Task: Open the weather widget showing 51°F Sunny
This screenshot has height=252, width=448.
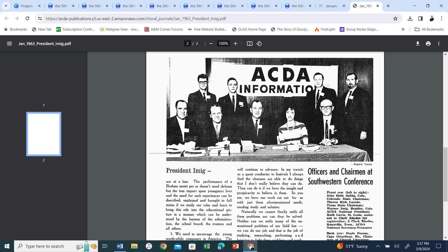Action: point(352,246)
